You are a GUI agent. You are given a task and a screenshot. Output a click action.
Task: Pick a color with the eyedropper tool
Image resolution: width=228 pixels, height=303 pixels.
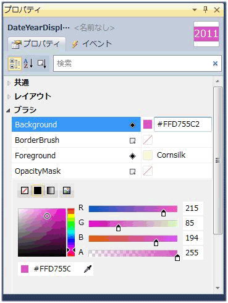click(x=88, y=269)
